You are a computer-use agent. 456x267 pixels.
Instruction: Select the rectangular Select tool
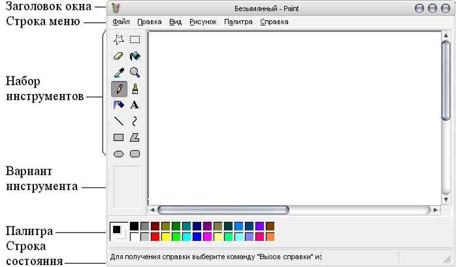click(135, 40)
